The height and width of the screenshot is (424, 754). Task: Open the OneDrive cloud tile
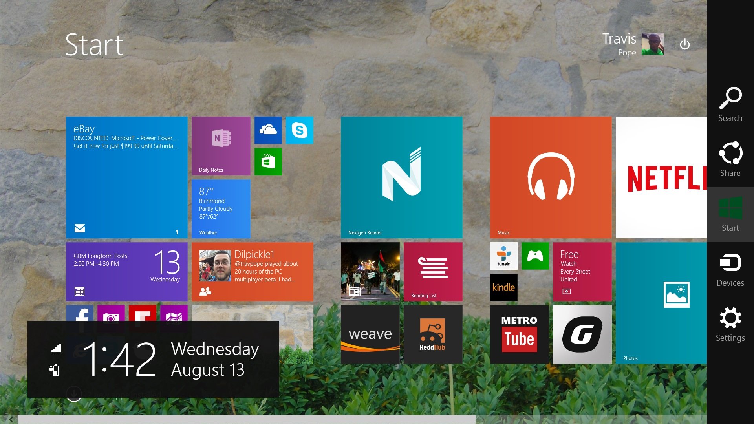pyautogui.click(x=268, y=130)
